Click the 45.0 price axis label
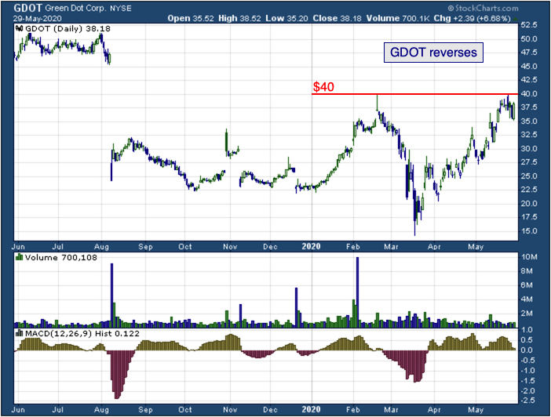Viewport: 551px width, 417px height. click(x=529, y=67)
